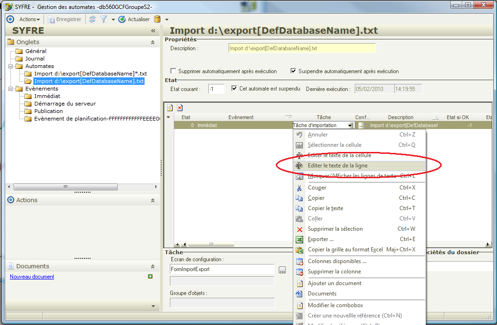Screen dimensions: 497x325
Task: Select the Immédiat event folder
Action: 47,96
